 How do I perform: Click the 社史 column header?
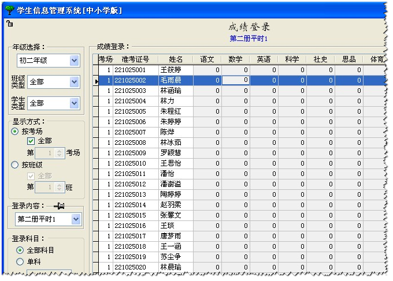320,59
